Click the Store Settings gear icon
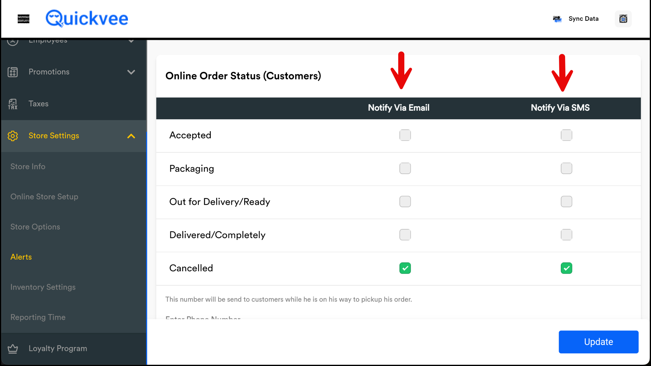This screenshot has width=651, height=366. coord(13,136)
